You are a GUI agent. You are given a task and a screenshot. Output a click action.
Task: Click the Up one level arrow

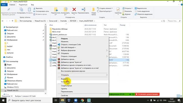pos(12,21)
